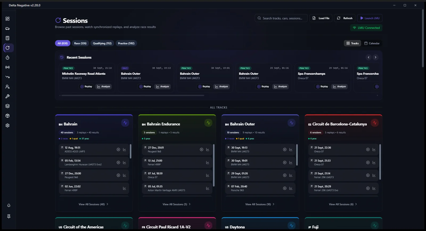Screen dimensions: 426x231
Task: Click Analyze on Michelin Raceway Road Atlanta session
Action: [104, 86]
